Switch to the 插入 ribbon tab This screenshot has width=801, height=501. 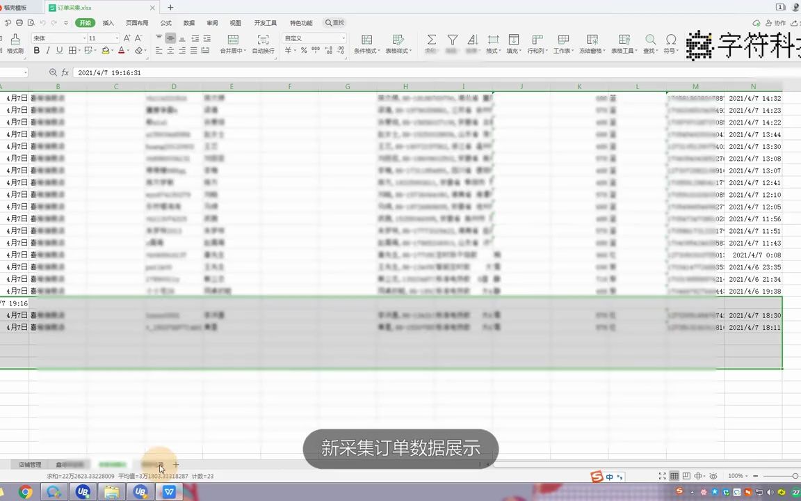109,22
